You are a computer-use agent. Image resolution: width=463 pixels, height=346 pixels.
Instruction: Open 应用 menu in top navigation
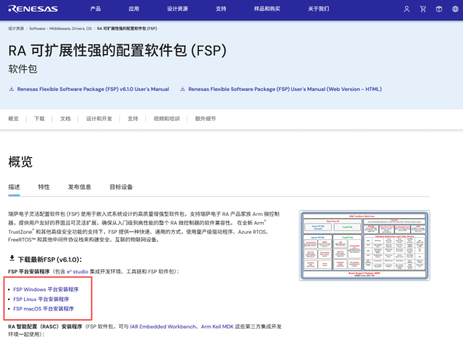point(134,9)
